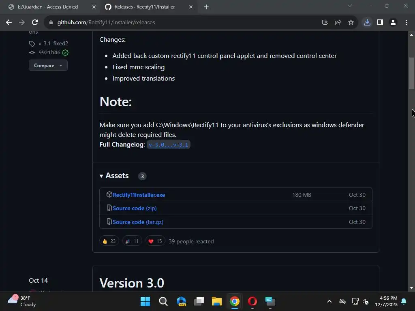Switch to E2Guardian - Access Denied tab

coord(48,7)
